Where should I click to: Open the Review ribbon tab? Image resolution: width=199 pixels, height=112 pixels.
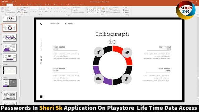click(56, 5)
